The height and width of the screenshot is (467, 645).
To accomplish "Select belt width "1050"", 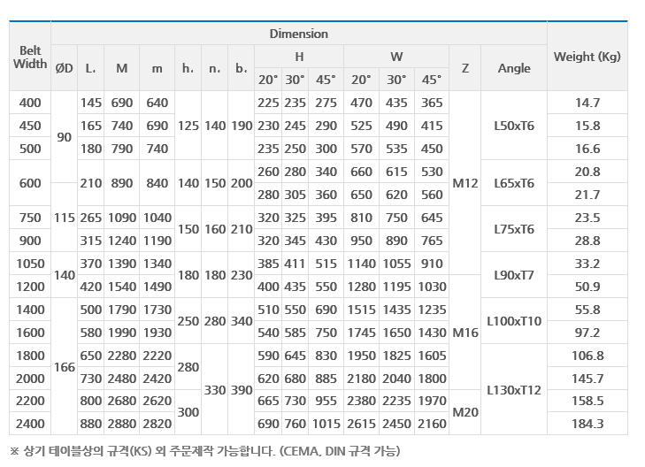I will tap(30, 264).
